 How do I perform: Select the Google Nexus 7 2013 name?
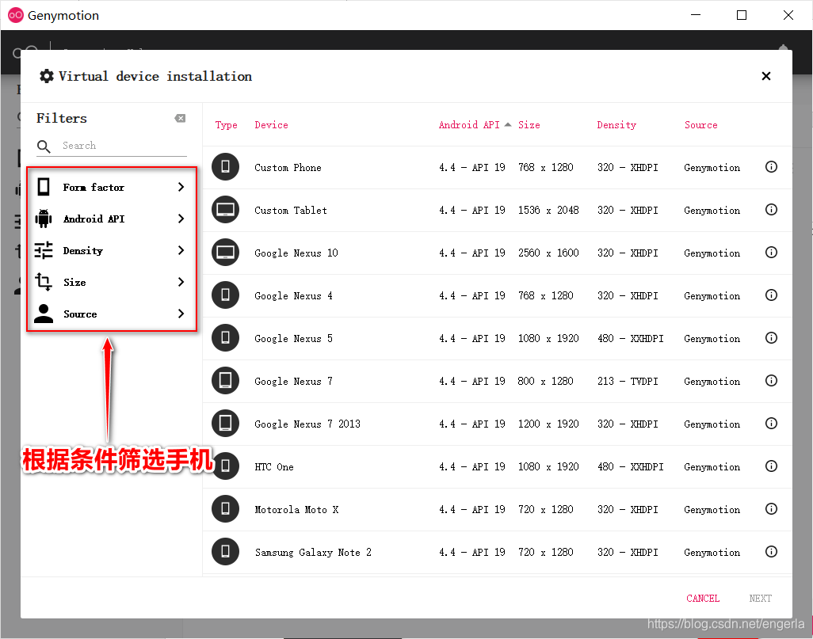point(307,424)
